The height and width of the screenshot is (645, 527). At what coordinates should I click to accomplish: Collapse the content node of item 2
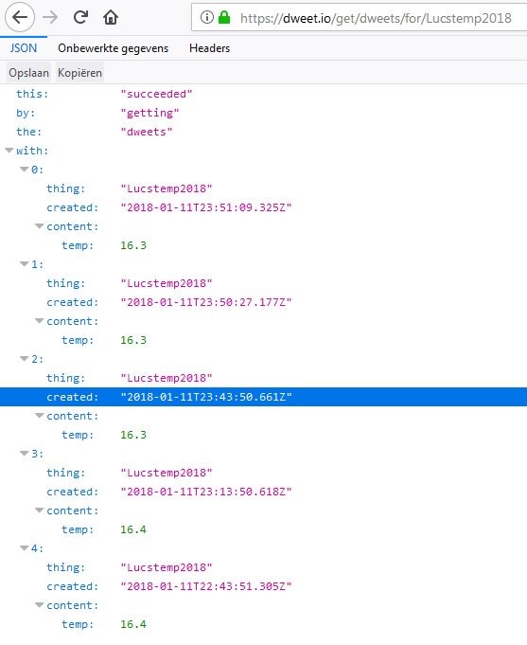click(x=40, y=416)
